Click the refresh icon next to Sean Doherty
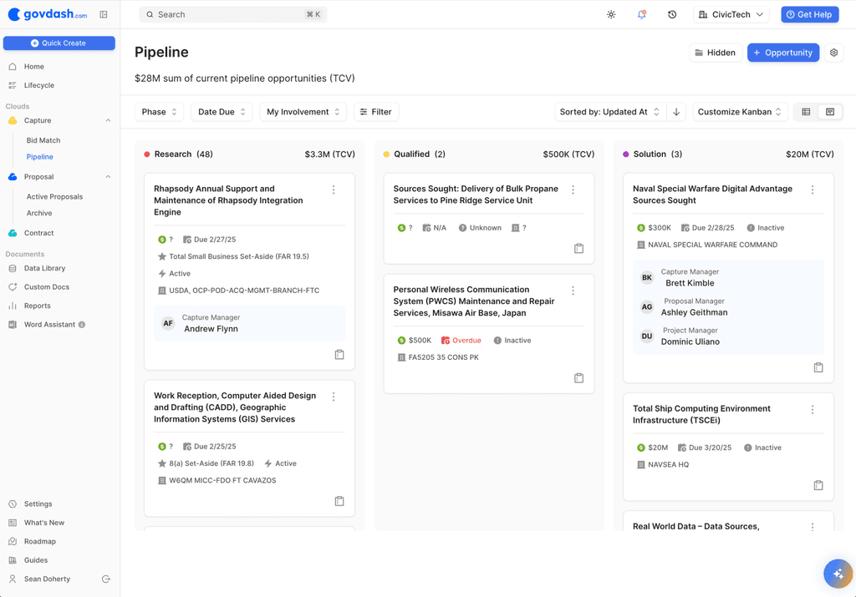 click(x=105, y=579)
